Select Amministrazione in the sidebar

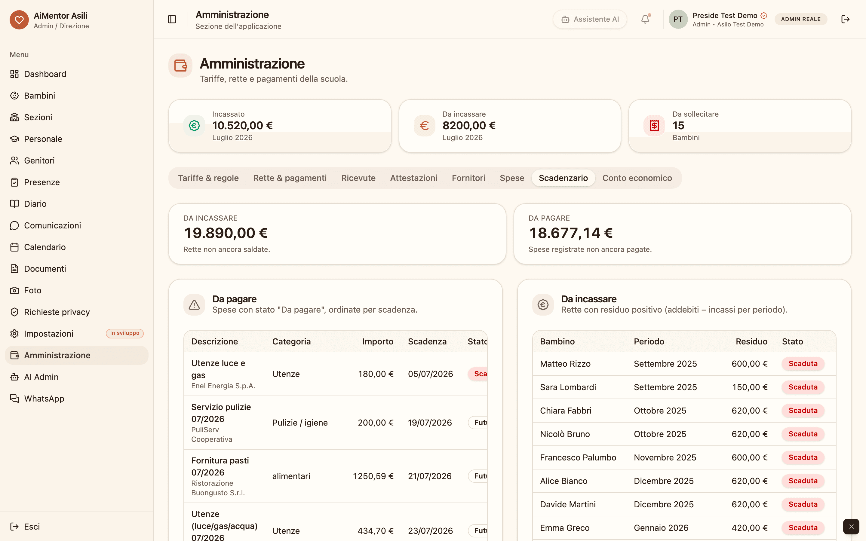coord(77,355)
